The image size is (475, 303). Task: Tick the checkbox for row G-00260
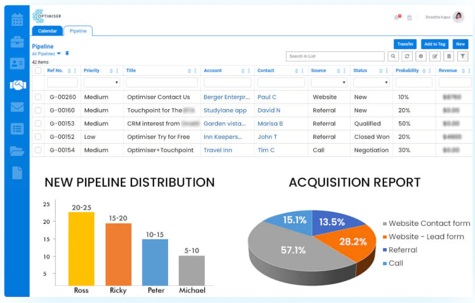pos(38,97)
